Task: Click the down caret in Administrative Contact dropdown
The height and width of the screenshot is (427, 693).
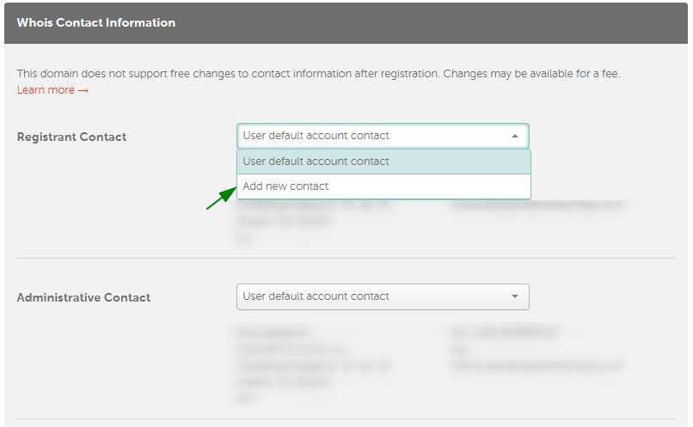Action: [514, 296]
